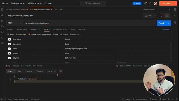Click the request URL input field
The width and height of the screenshot is (179, 101).
pos(89,23)
